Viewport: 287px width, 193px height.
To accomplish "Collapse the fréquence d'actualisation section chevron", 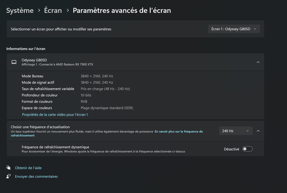I will 258,131.
